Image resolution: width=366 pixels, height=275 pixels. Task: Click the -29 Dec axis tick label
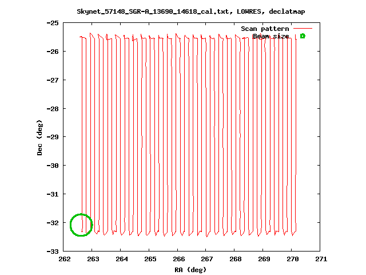point(53,137)
